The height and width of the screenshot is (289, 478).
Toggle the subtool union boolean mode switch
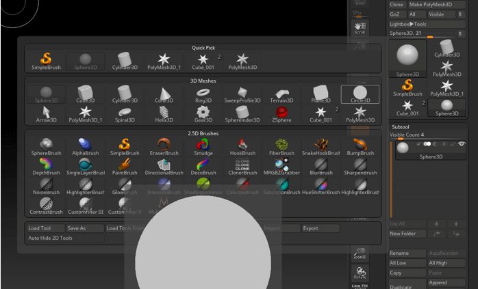click(x=427, y=144)
